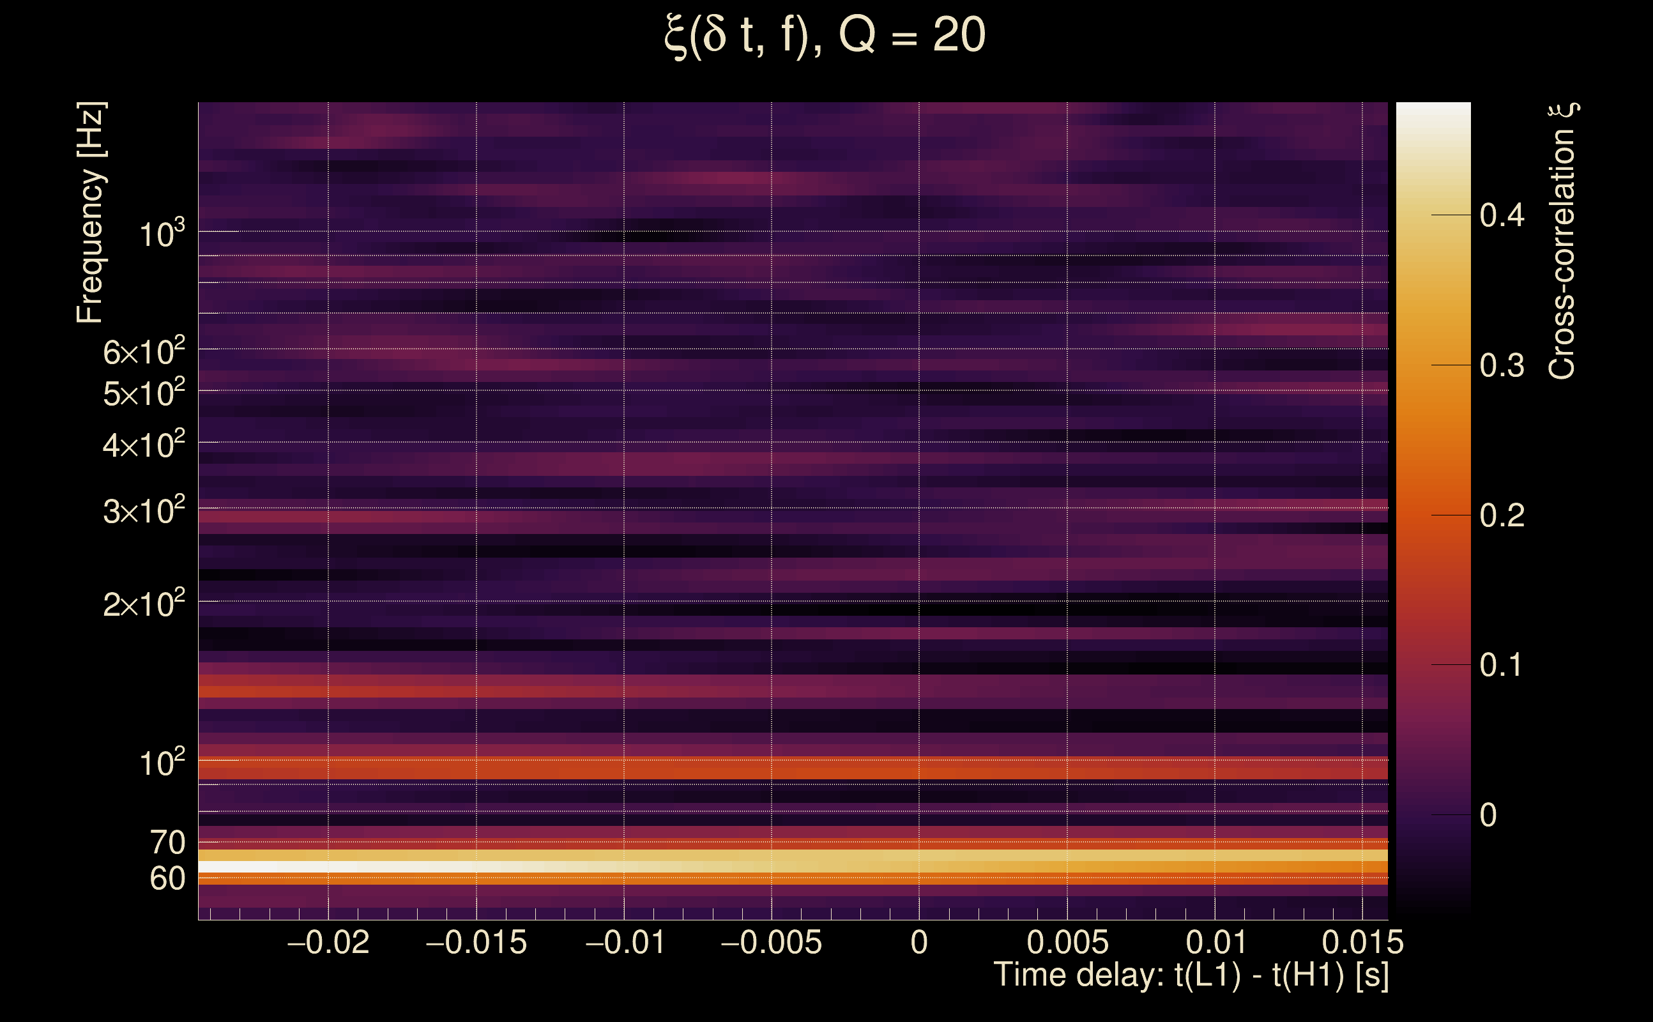
Task: Click the Cross-correlation ξ colorbar label
Action: click(x=1562, y=241)
